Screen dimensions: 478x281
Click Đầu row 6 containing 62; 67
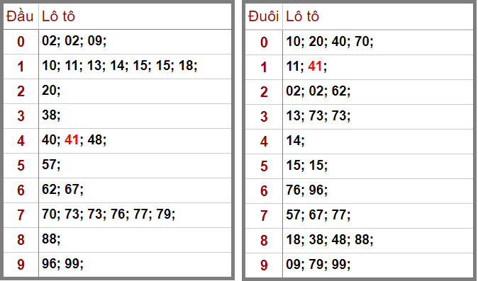click(117, 190)
